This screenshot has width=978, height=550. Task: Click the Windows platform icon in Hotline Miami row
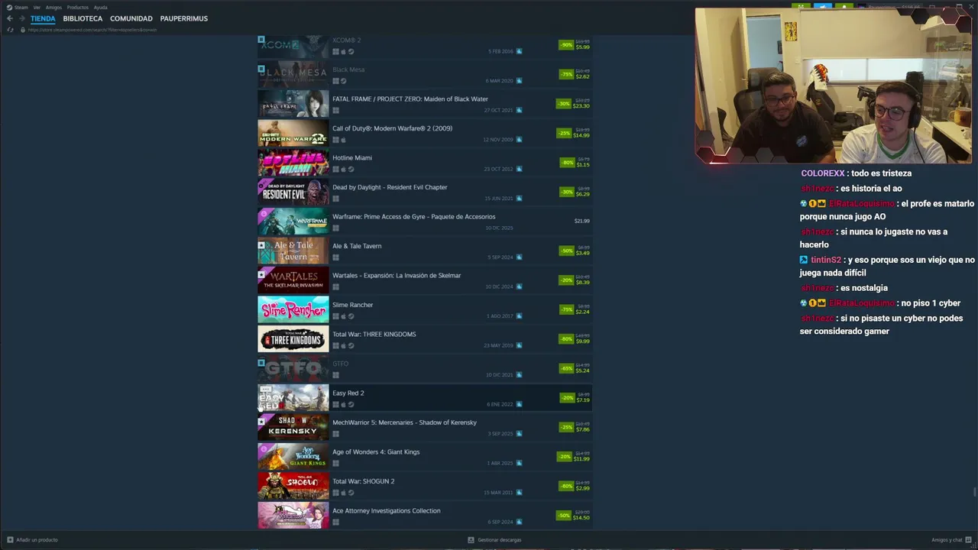[335, 170]
